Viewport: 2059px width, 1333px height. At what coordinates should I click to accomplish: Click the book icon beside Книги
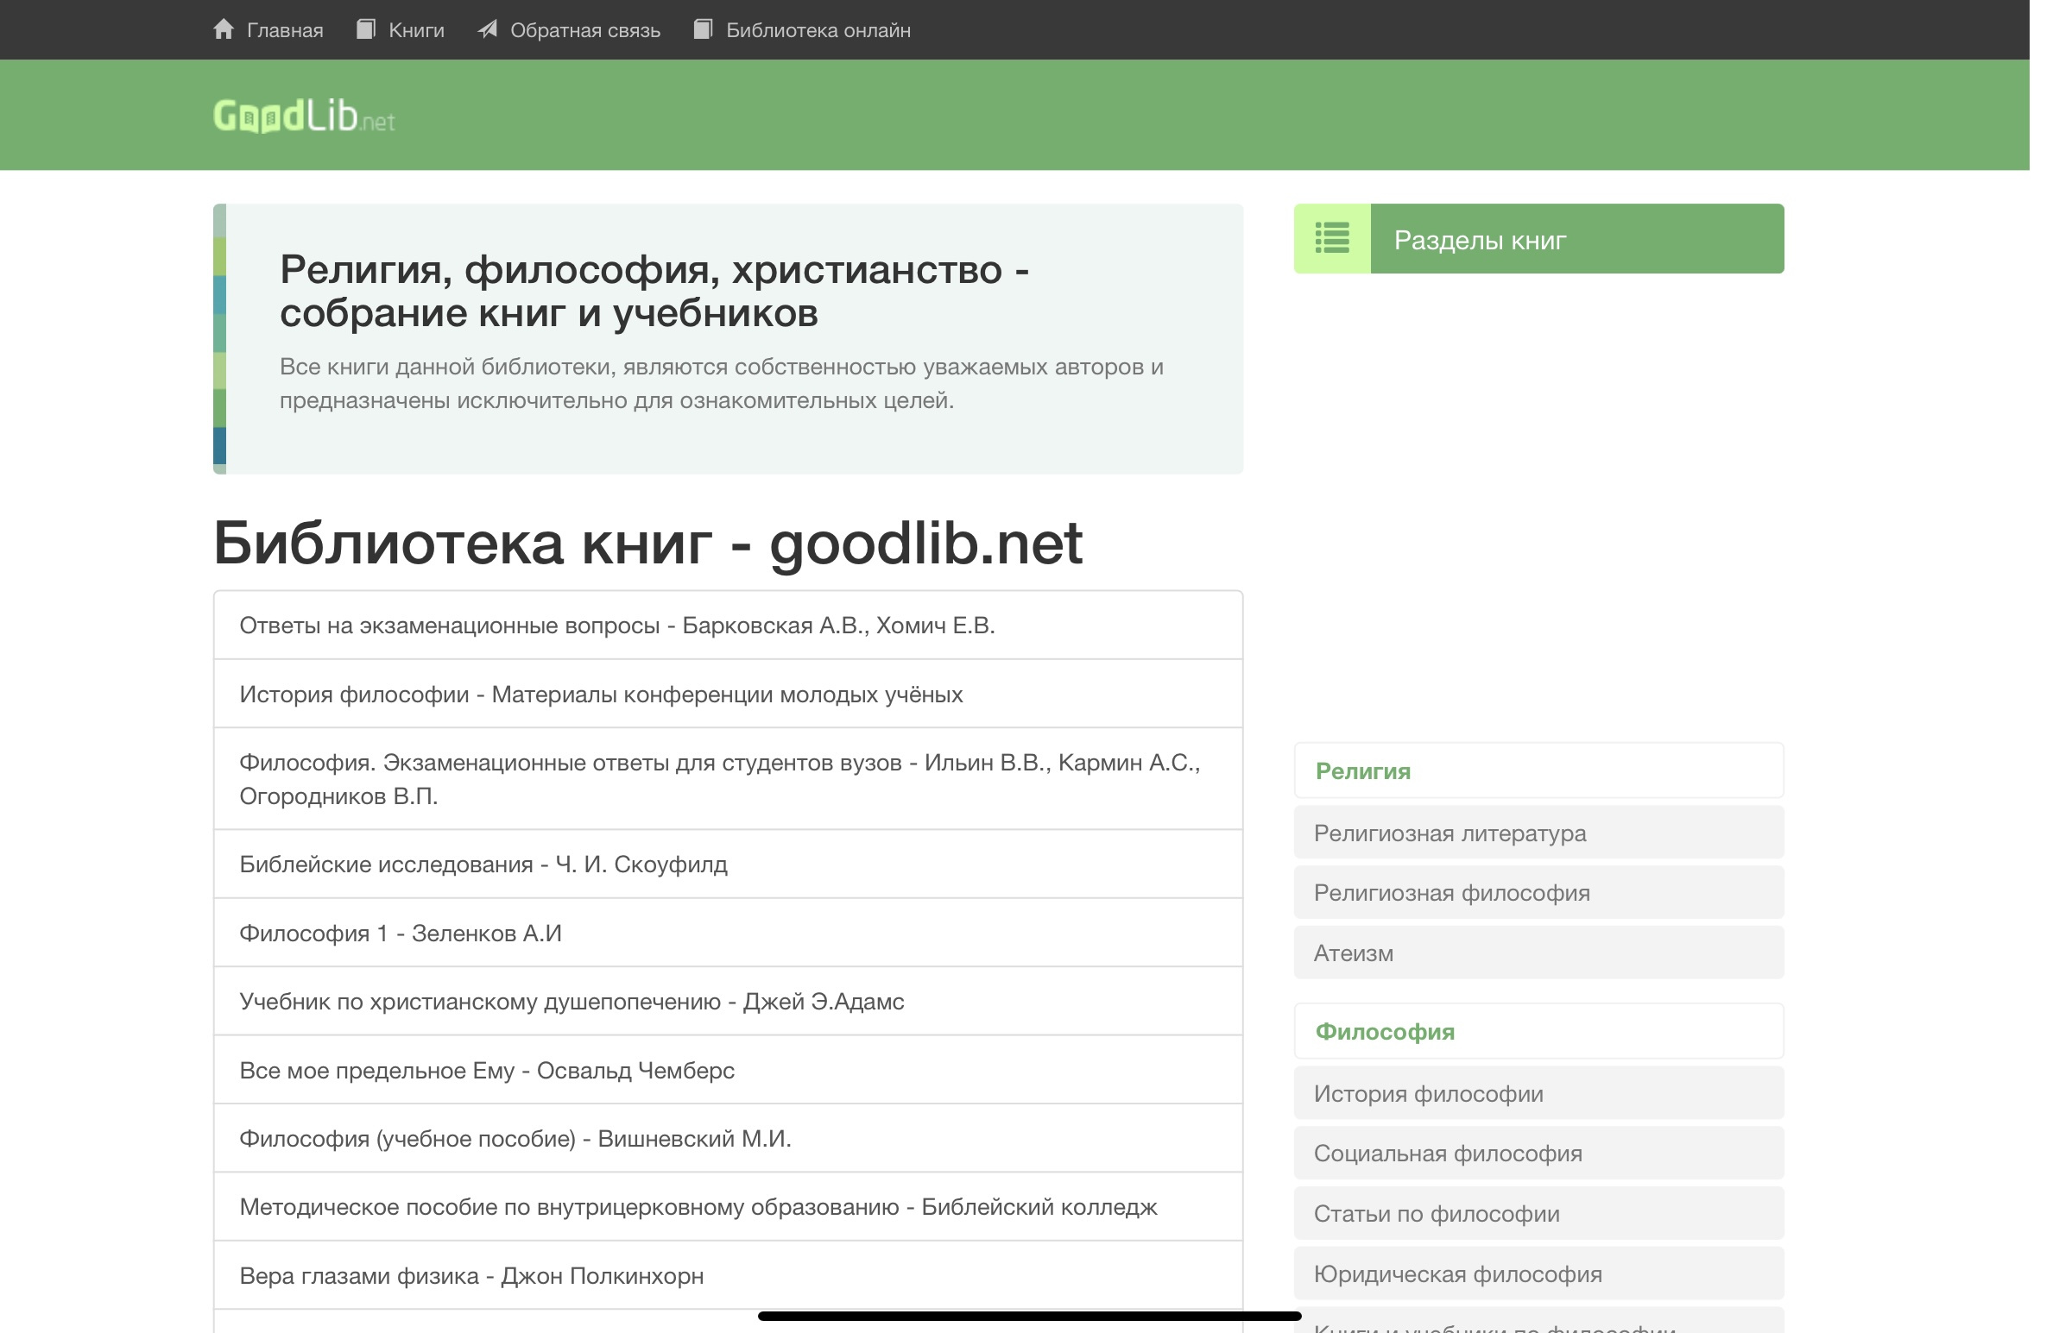366,29
